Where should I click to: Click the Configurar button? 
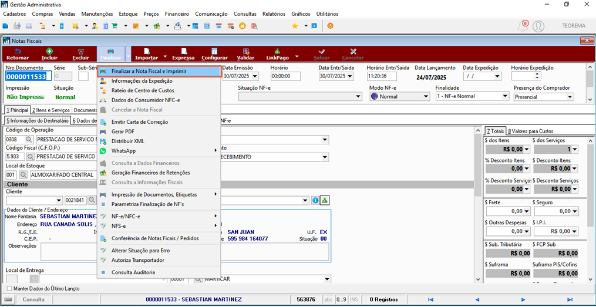[x=214, y=55]
